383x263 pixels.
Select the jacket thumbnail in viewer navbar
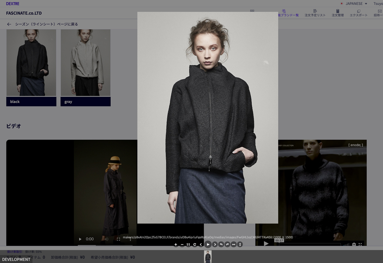[x=208, y=256]
